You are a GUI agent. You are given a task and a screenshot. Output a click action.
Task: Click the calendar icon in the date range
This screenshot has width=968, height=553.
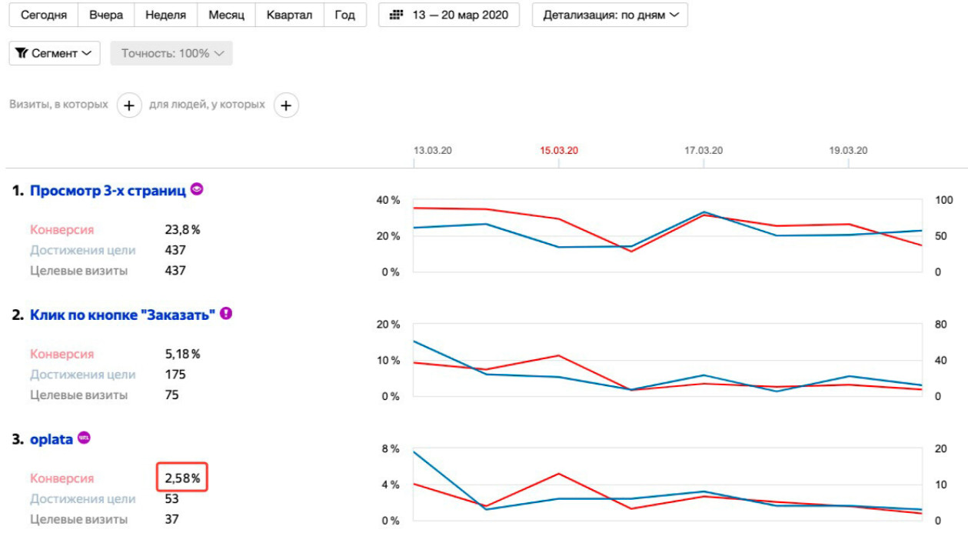point(397,15)
